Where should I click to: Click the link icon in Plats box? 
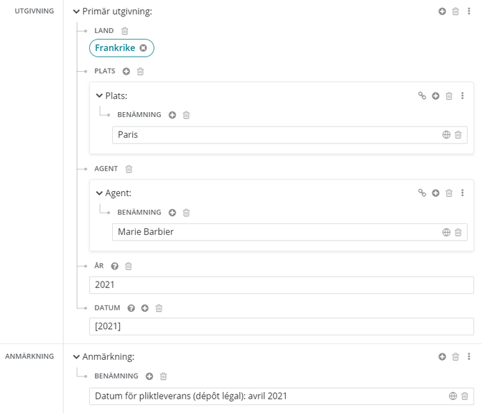[x=422, y=96]
